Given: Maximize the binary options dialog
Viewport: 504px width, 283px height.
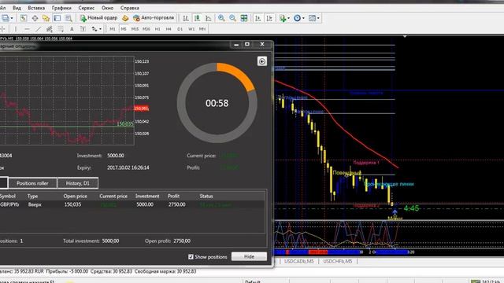Looking at the screenshot, I should pyautogui.click(x=246, y=44).
